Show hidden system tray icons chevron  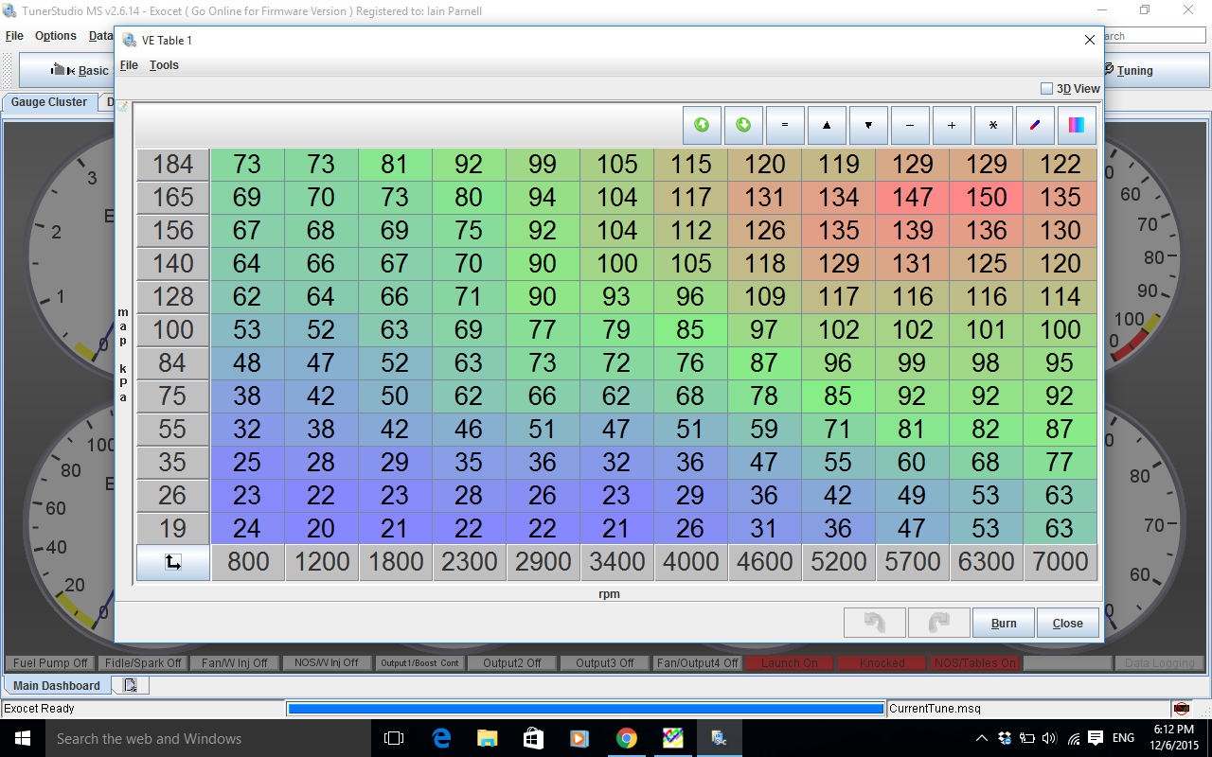click(x=982, y=738)
